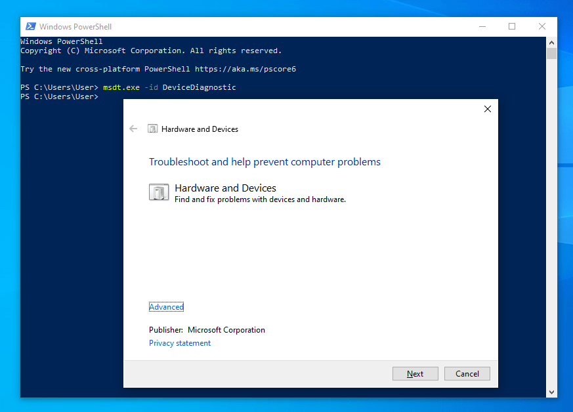Maximize the Windows PowerShell window

coord(512,27)
